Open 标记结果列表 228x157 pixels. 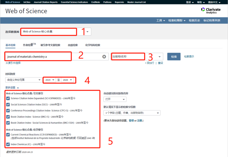tap(212, 21)
